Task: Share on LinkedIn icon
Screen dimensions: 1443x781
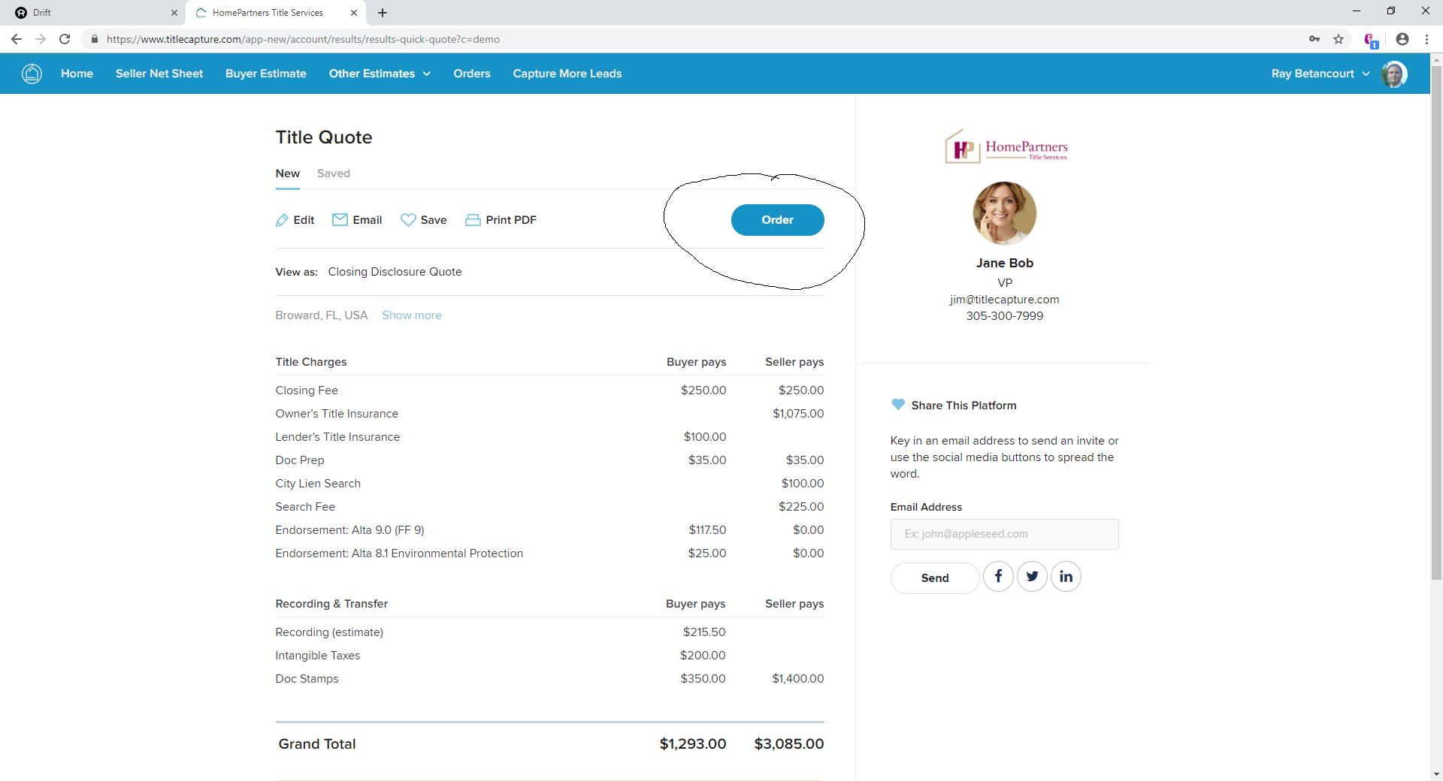Action: 1066,577
